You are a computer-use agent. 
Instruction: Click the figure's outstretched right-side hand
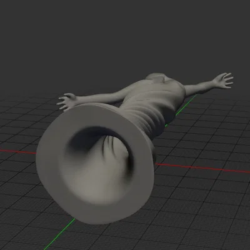coord(222,81)
